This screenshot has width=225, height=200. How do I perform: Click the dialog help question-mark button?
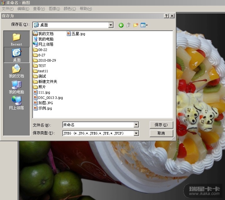(166, 16)
